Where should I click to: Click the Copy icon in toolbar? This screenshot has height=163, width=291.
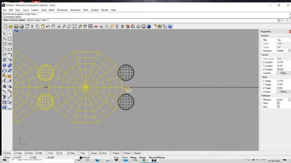tap(37, 26)
